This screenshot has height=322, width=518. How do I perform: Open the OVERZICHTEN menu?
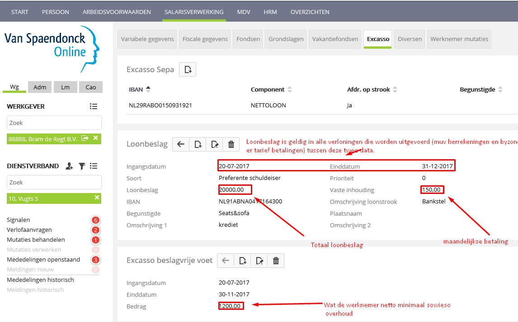click(x=310, y=12)
